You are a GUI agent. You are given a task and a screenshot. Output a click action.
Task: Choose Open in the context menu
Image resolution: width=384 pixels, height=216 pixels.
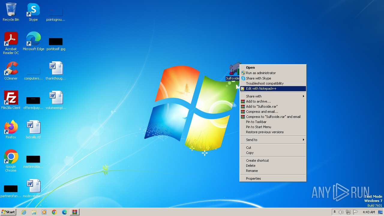click(273, 67)
